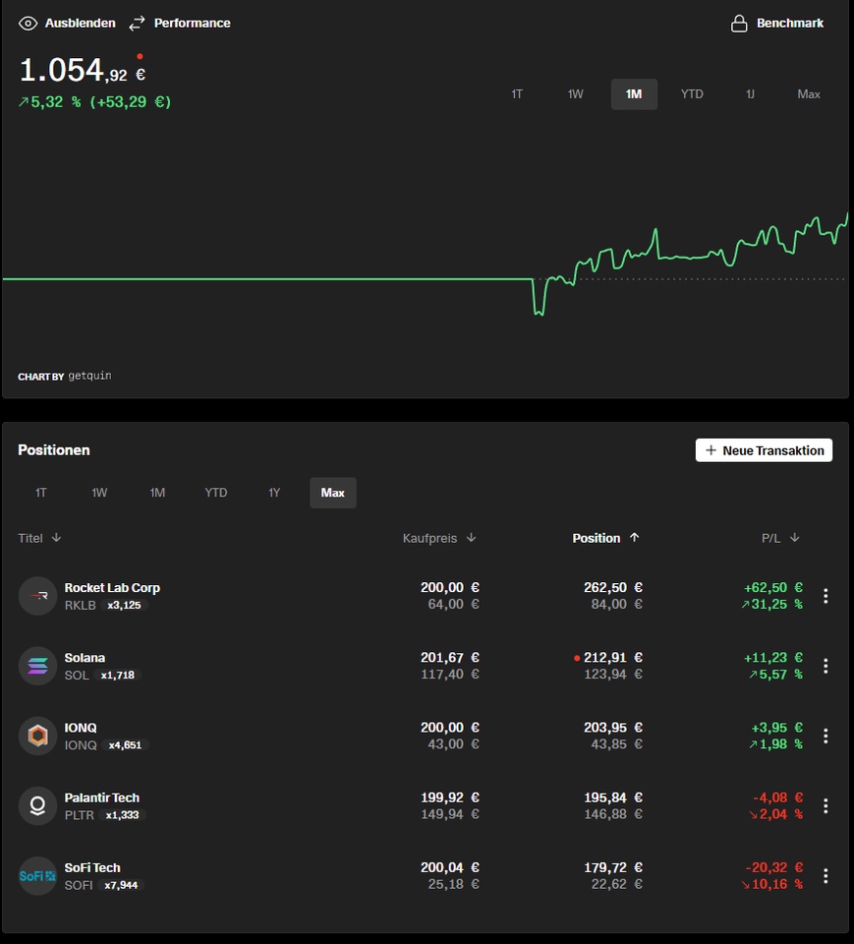Sort positions by P/L column
This screenshot has width=854, height=944.
pyautogui.click(x=780, y=538)
